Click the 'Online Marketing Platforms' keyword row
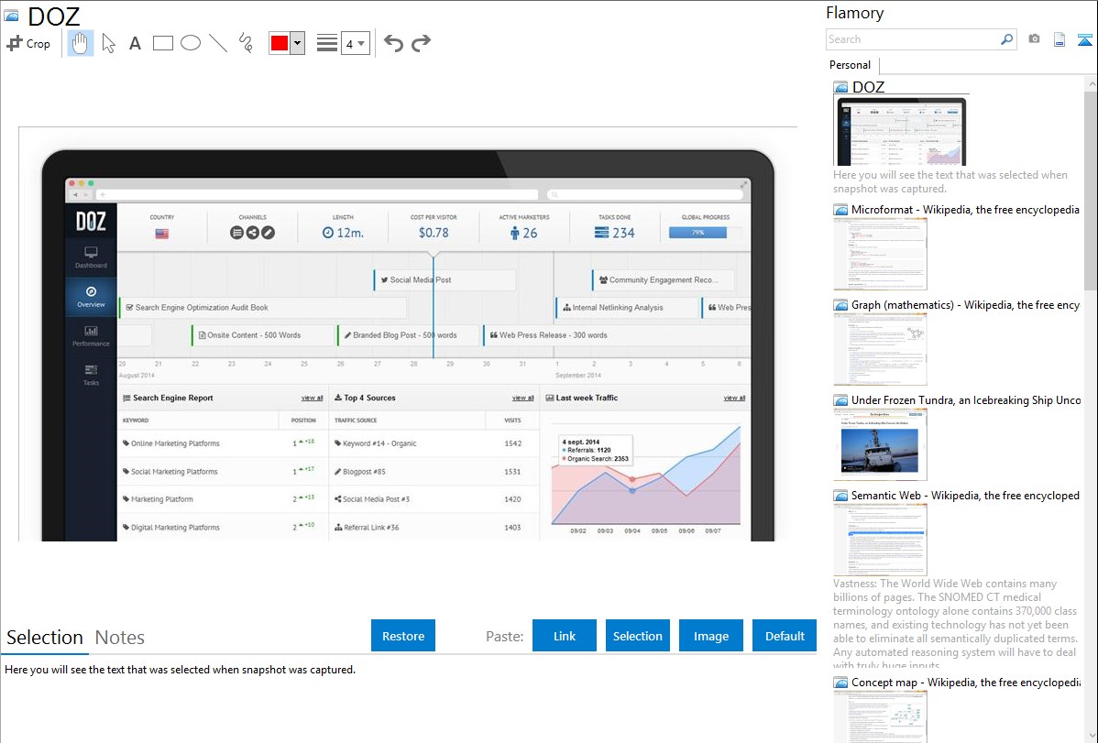Image resolution: width=1098 pixels, height=743 pixels. [x=223, y=443]
